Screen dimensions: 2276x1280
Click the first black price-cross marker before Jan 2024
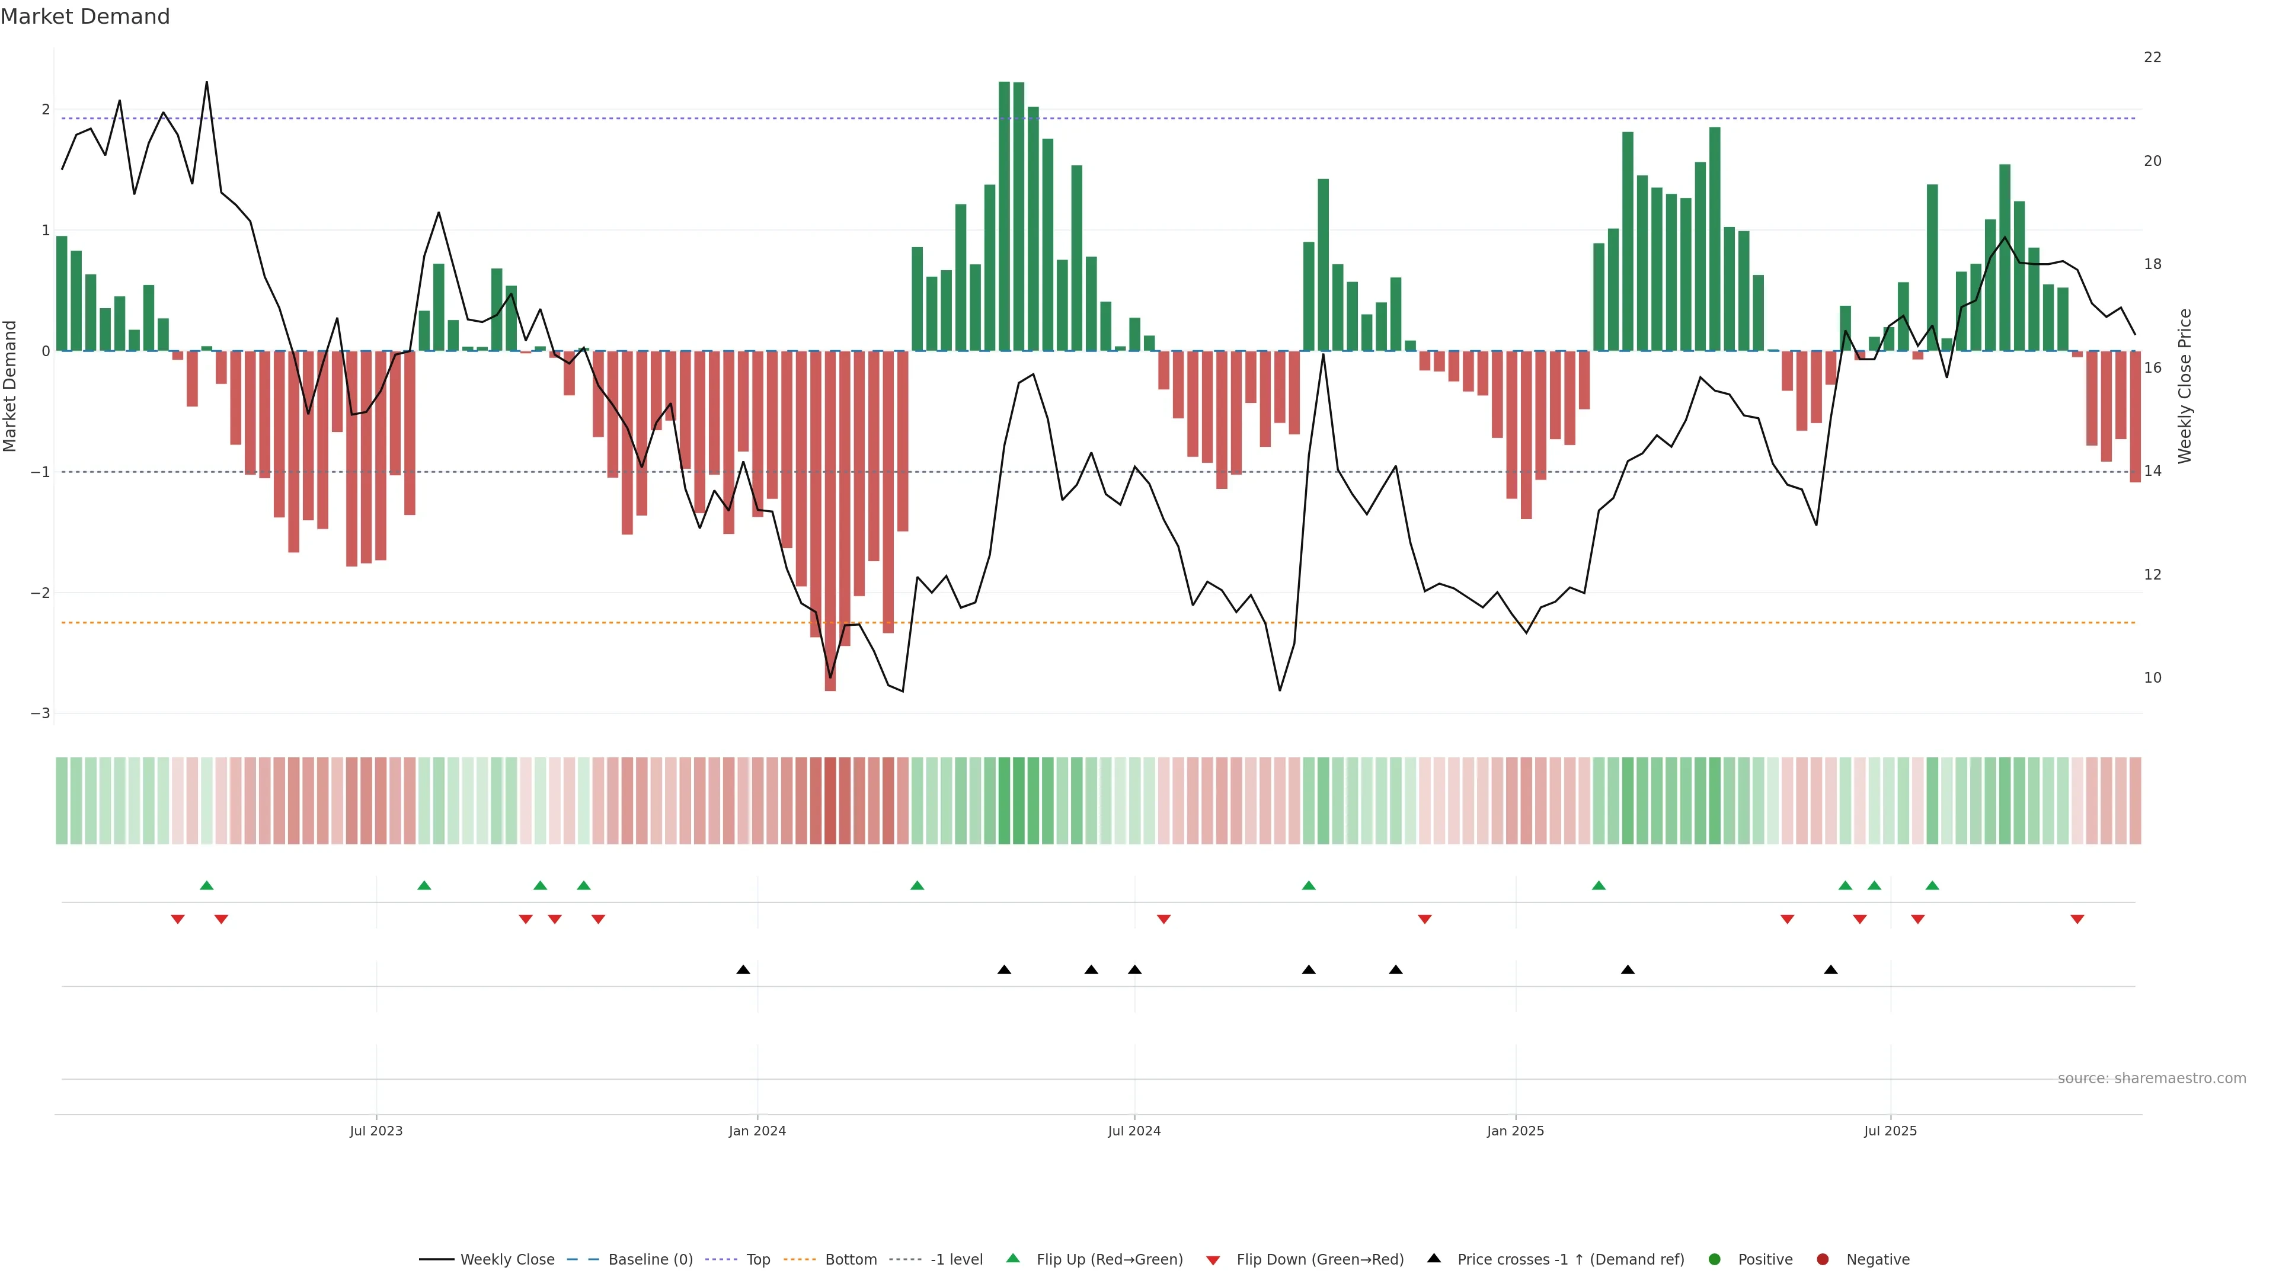pos(743,970)
